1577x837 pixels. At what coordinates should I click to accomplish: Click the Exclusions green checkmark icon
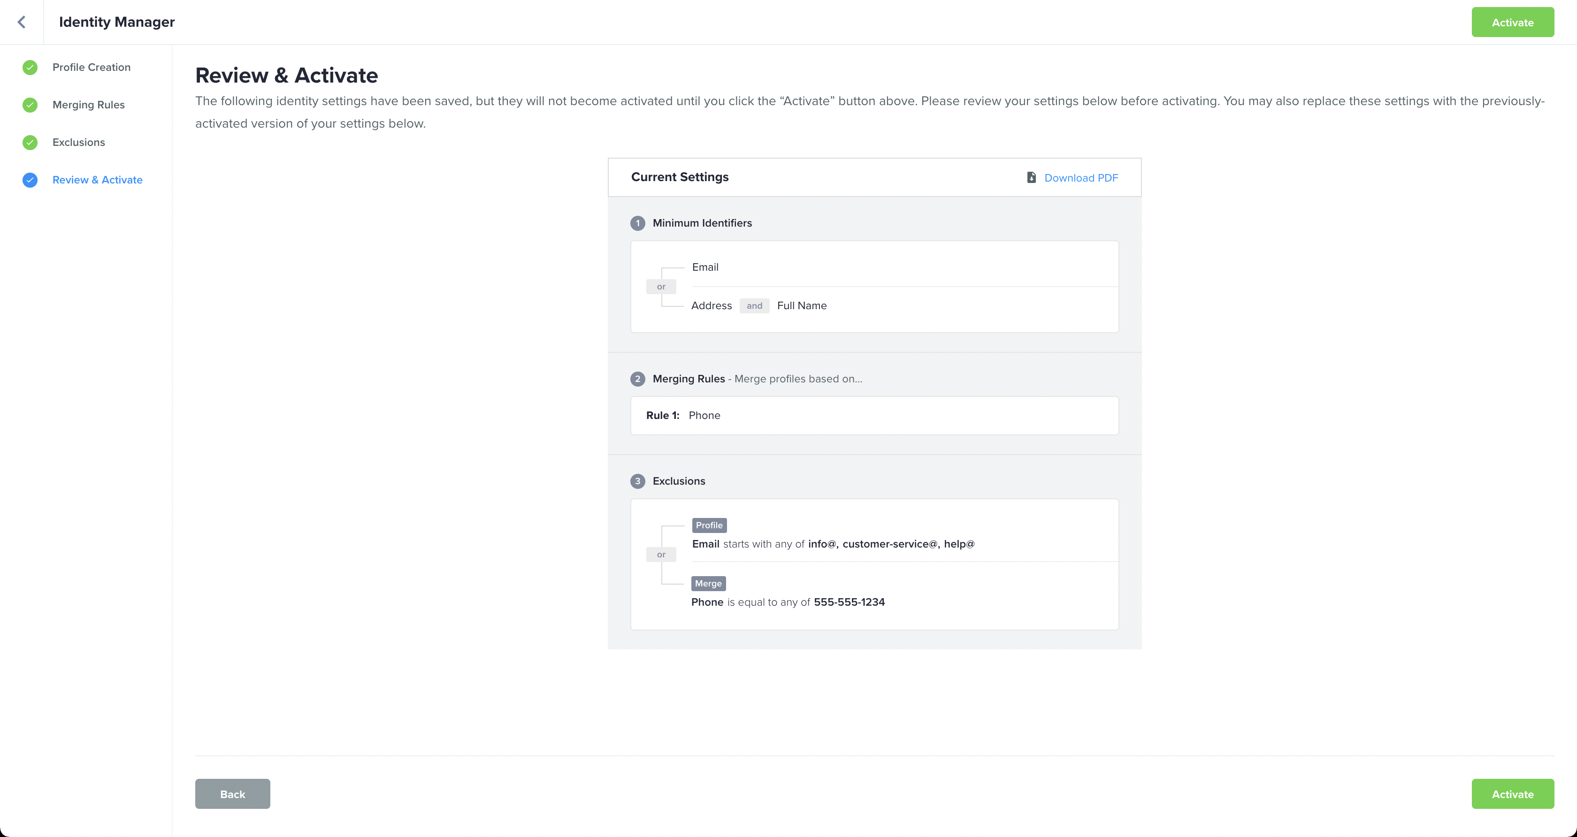coord(30,143)
